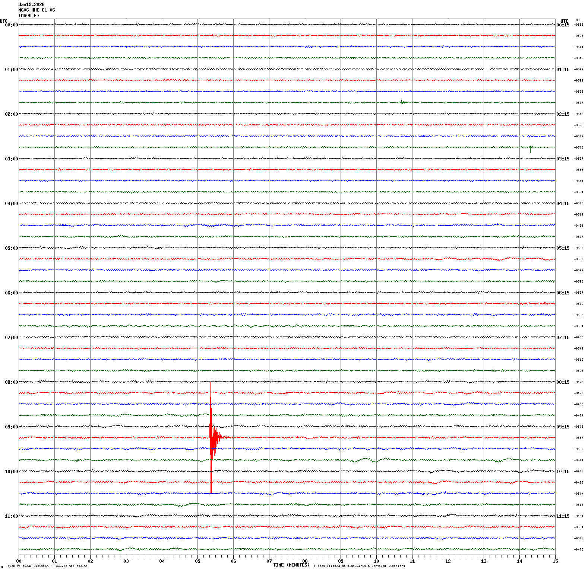Select the 06:15 right-side time label
Viewport: 585px width, 571px height.
(563, 293)
